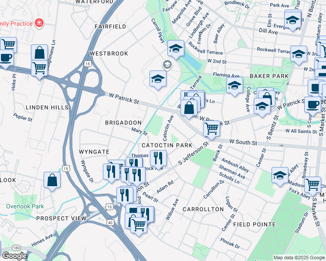Image resolution: width=326 pixels, height=261 pixels.
Task: Click the shopping bag marker near Overlook Park
Action: click(52, 181)
